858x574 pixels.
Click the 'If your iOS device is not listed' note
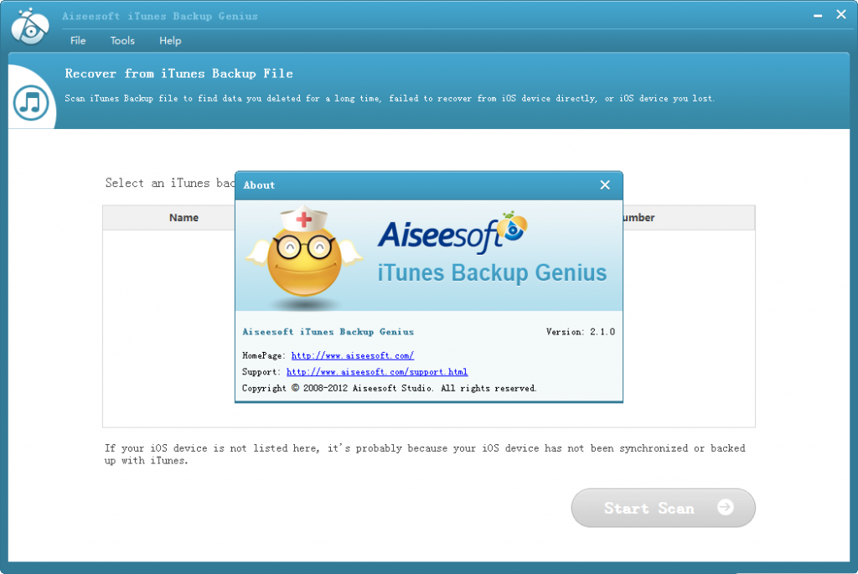[425, 454]
